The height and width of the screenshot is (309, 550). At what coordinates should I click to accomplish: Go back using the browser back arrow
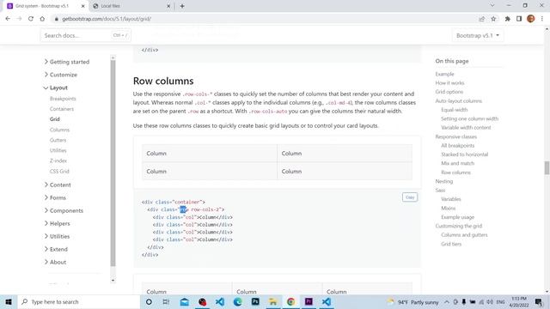(x=8, y=19)
